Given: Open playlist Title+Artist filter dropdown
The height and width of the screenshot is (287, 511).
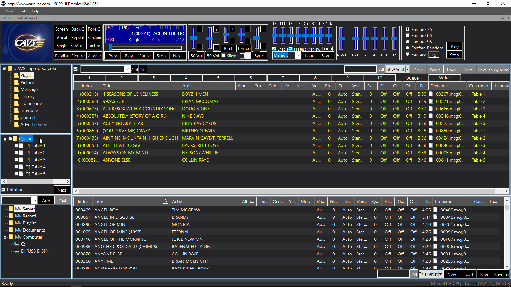Looking at the screenshot, I should (407, 69).
